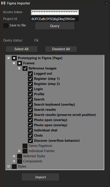
Task: Click the Figma Importer title bar icon
Action: coord(3,3)
